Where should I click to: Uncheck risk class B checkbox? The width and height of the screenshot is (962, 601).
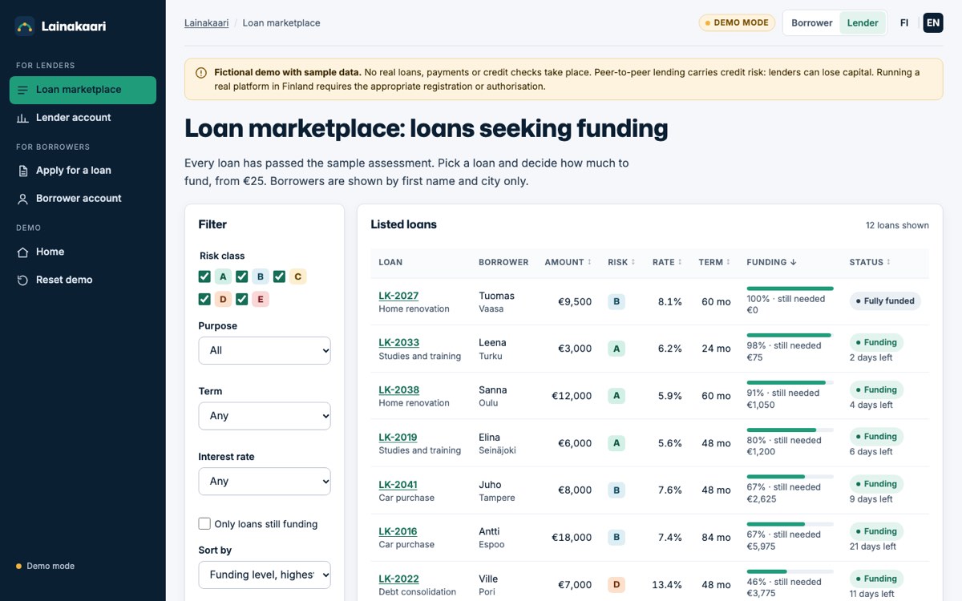pyautogui.click(x=242, y=276)
